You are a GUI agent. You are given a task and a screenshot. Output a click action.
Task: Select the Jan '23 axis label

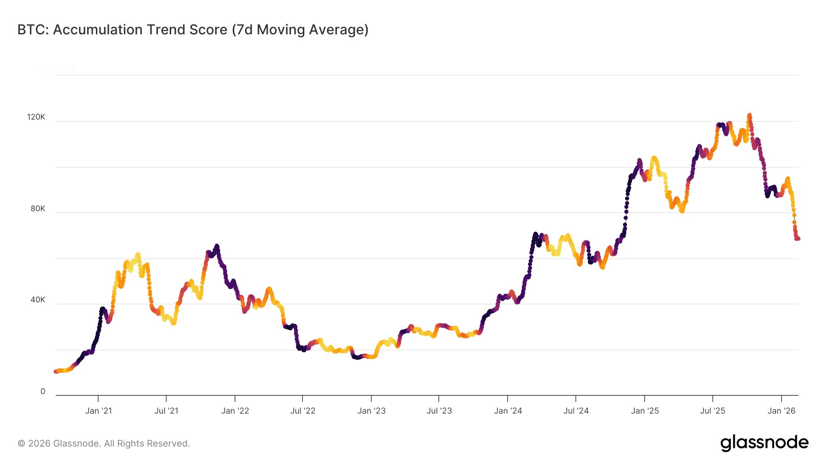tap(372, 411)
